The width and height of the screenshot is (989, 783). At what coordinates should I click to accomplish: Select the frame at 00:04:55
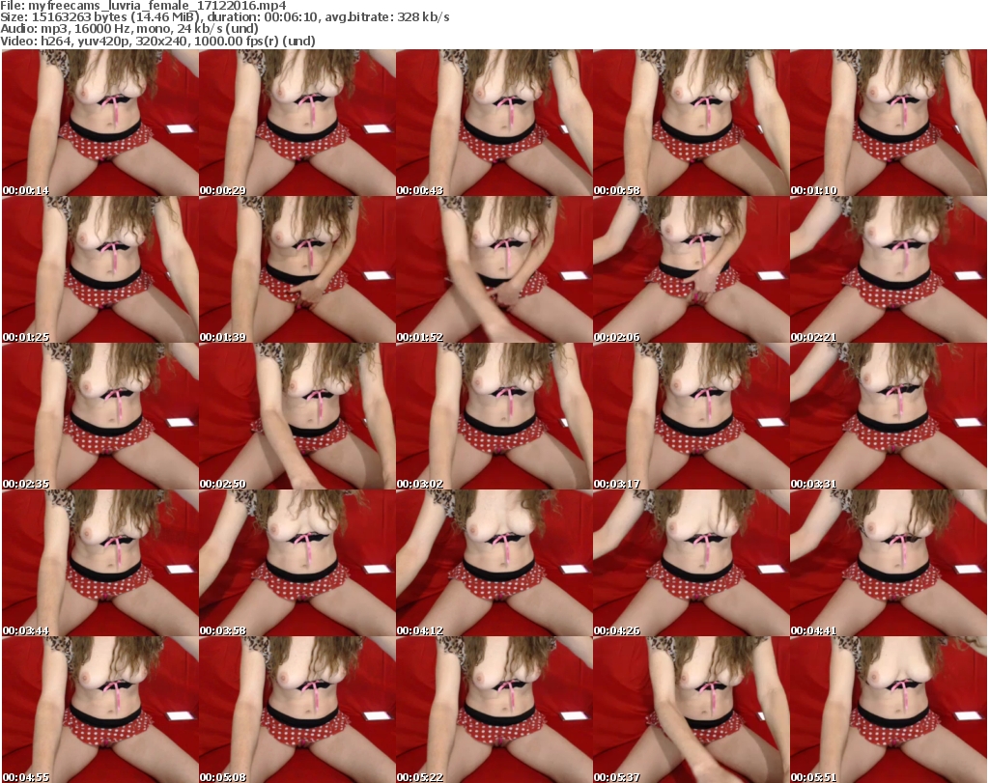point(99,710)
